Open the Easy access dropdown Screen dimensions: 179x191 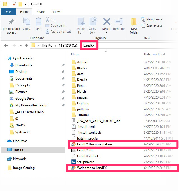tap(153, 25)
